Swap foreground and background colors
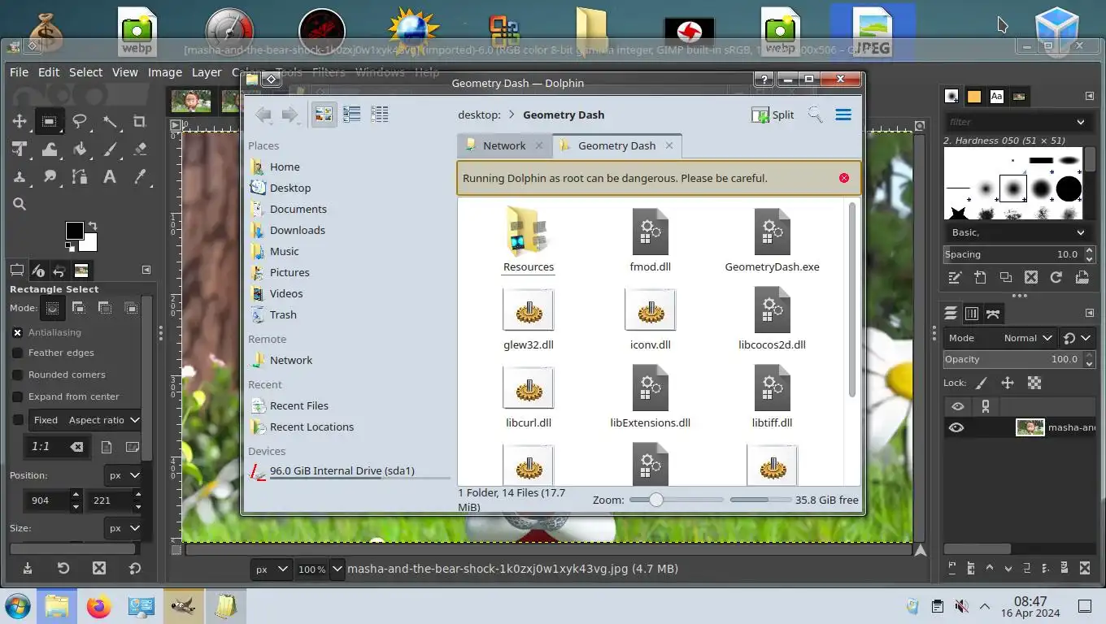 pyautogui.click(x=92, y=226)
